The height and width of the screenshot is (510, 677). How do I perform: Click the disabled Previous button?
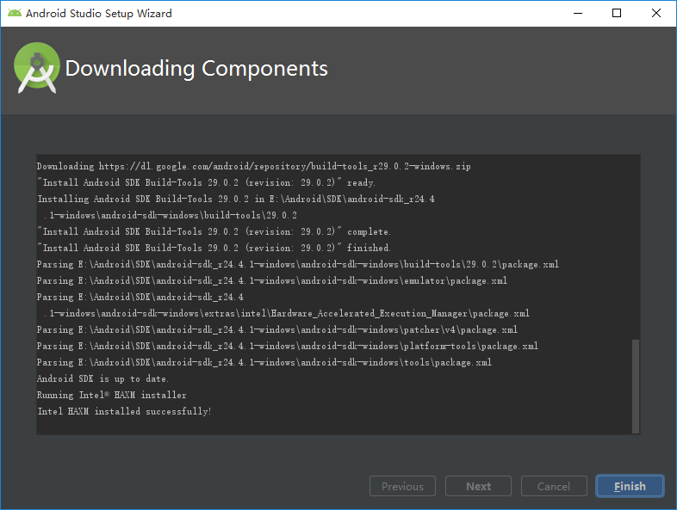(402, 486)
